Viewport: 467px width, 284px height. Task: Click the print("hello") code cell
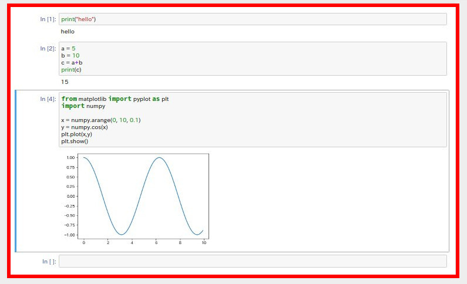253,19
